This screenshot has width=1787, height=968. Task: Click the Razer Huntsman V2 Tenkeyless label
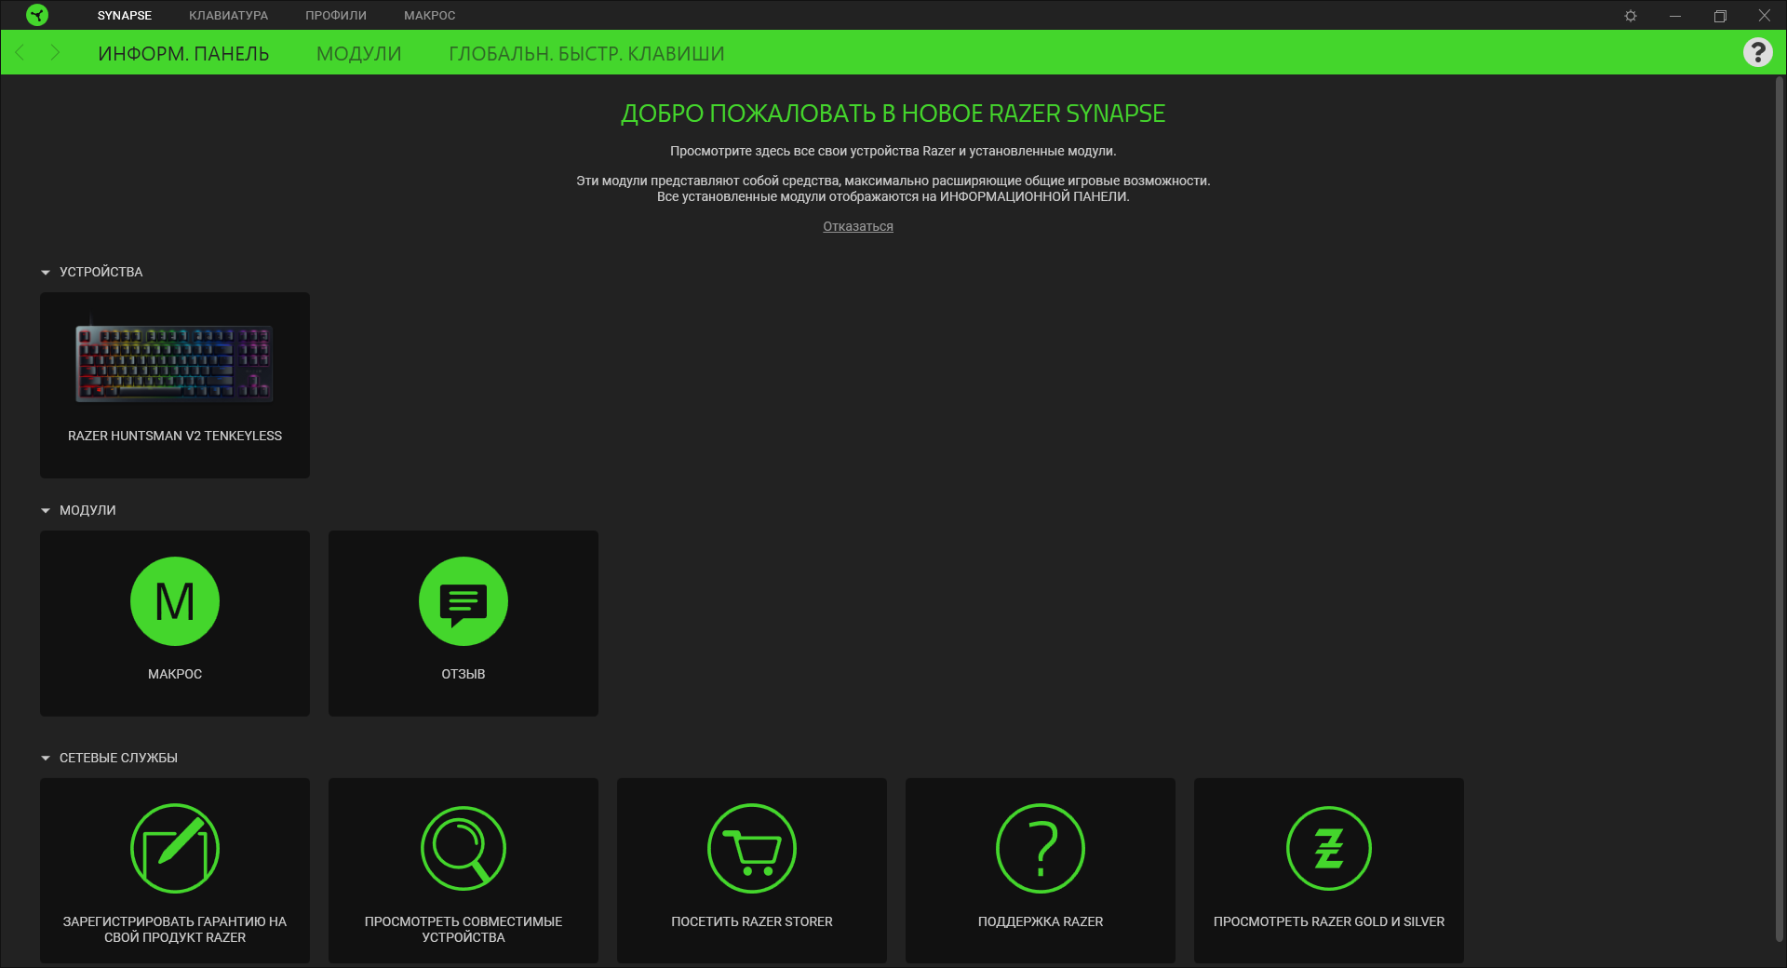[x=175, y=436]
